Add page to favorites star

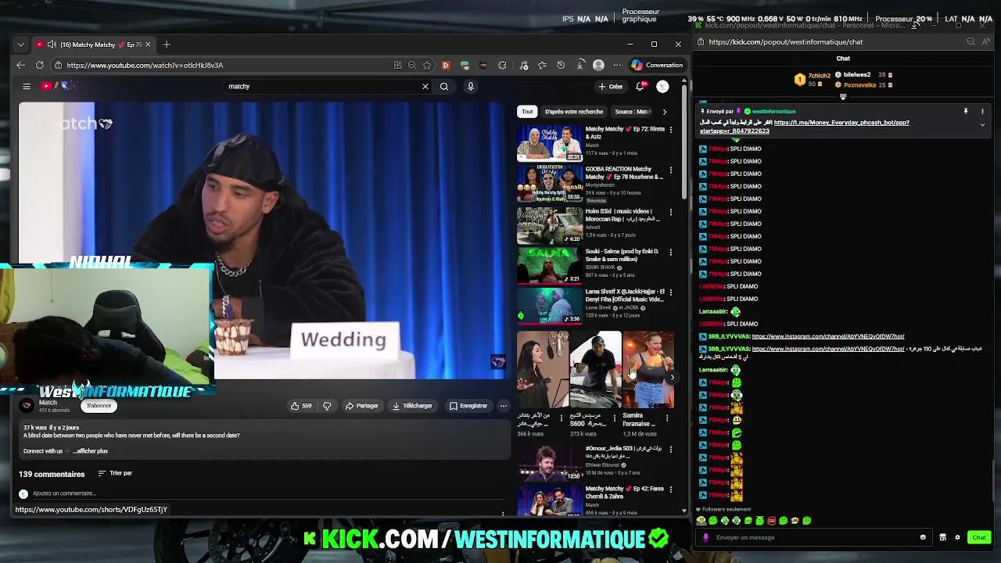coord(427,65)
